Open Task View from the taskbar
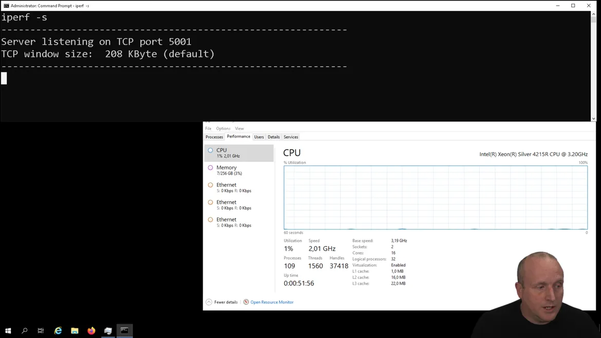This screenshot has width=601, height=338. [41, 331]
